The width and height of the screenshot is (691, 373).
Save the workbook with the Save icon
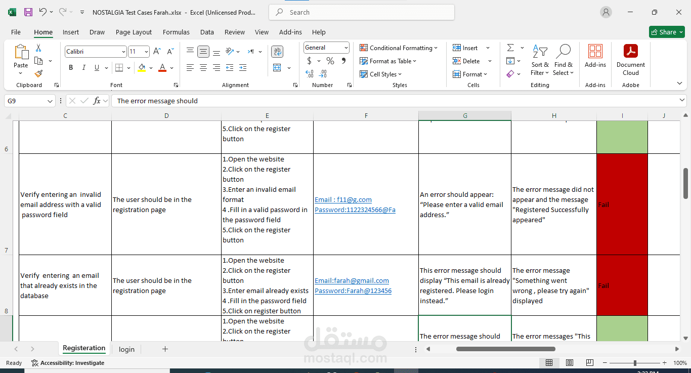coord(28,12)
